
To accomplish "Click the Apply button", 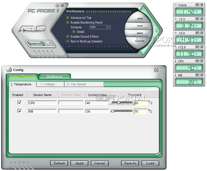I will click(80, 163).
